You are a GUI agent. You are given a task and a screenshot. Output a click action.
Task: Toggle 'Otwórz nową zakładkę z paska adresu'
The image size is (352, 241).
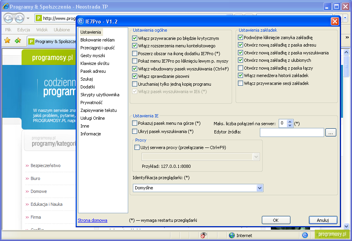(x=240, y=45)
